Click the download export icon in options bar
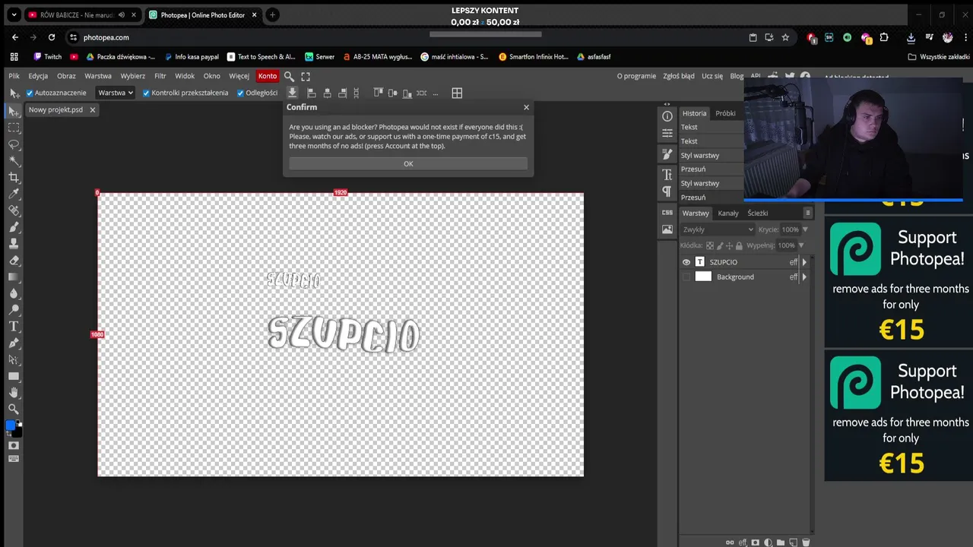973x547 pixels. 292,93
